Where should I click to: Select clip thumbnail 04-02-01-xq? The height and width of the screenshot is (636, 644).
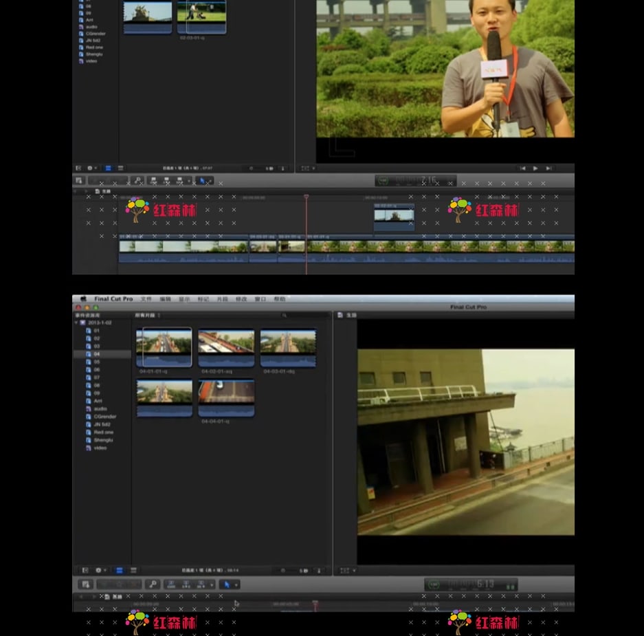226,348
